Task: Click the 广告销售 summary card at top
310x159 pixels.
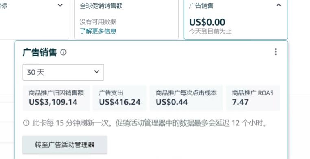Action: click(x=236, y=19)
